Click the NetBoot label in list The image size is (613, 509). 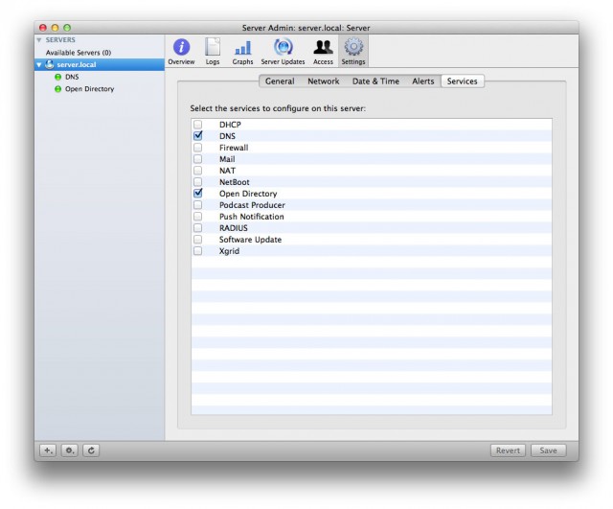click(234, 182)
